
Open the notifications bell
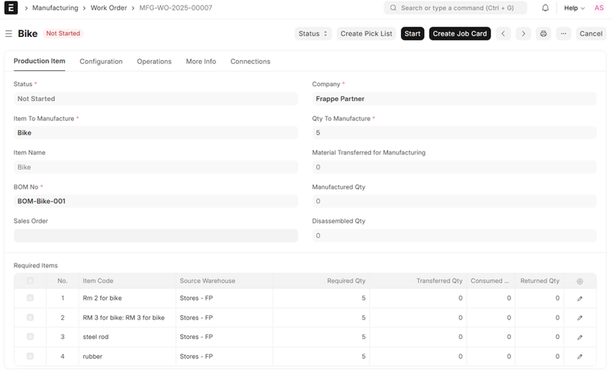point(545,8)
